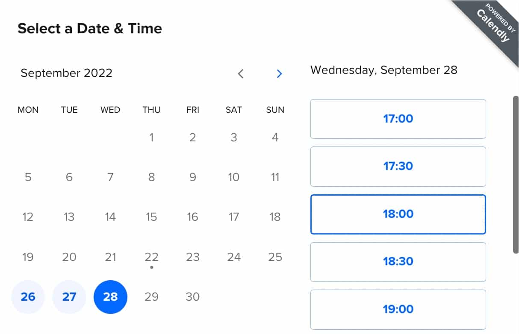Viewport: 519px width, 334px height.
Task: Click date 15 in the calendar
Action: coord(151,217)
